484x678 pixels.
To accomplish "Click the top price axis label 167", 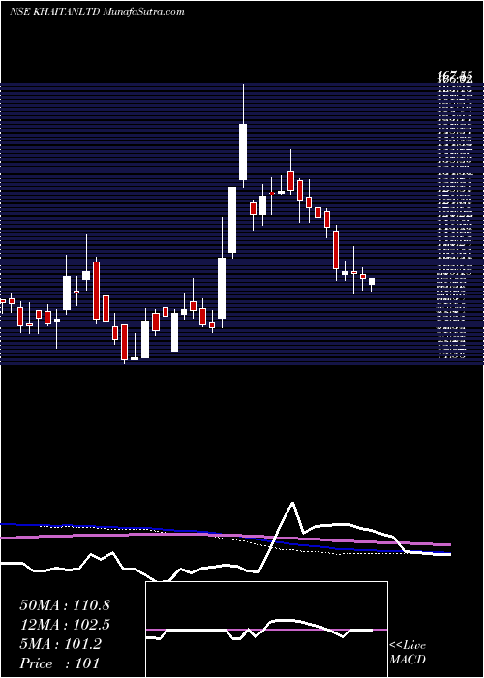I will coord(455,77).
